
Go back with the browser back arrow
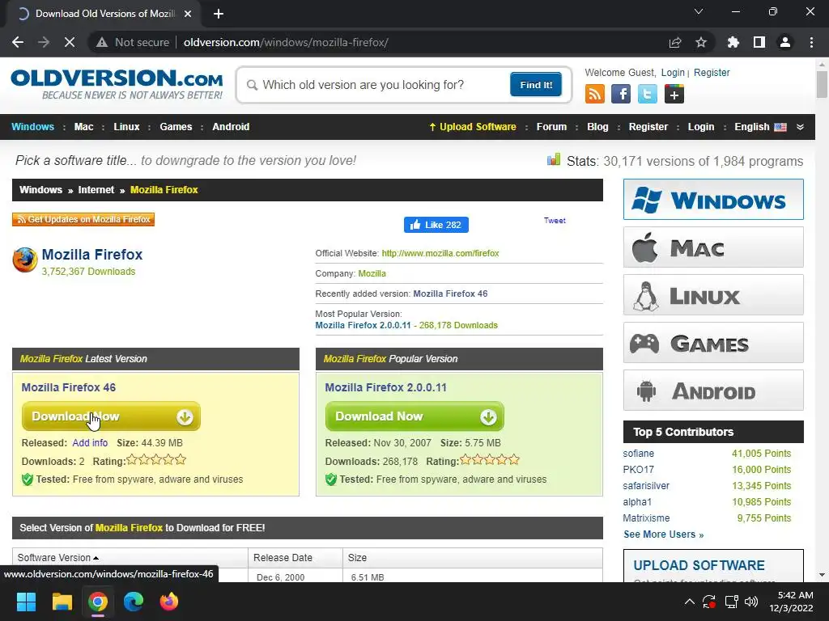(x=18, y=42)
